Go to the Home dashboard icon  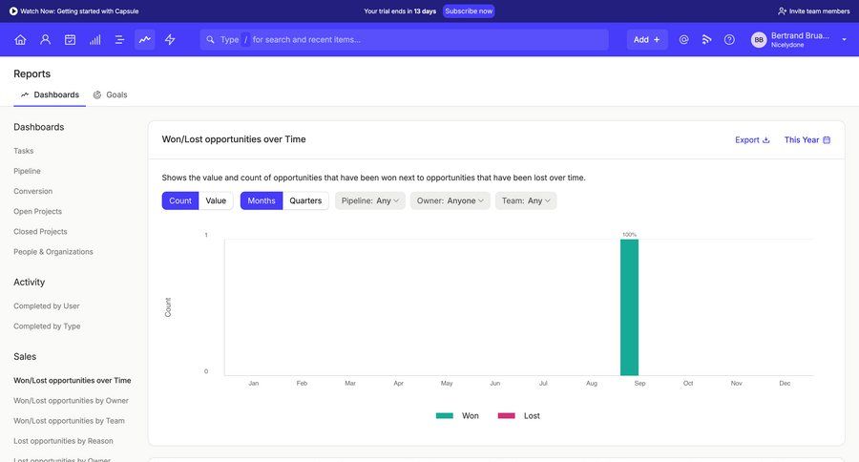click(x=20, y=39)
